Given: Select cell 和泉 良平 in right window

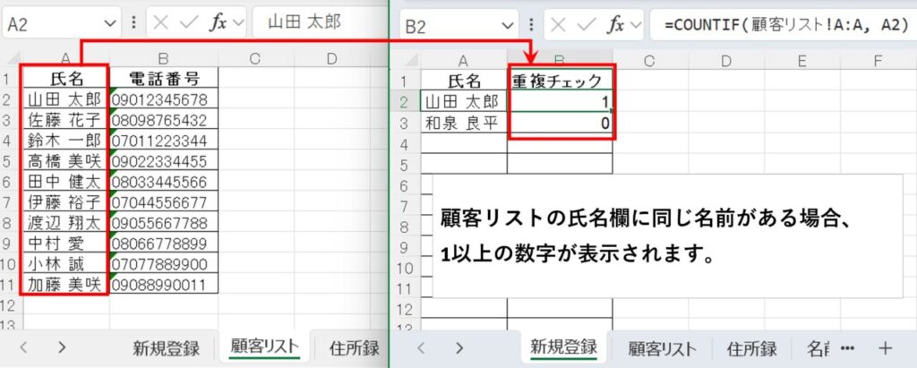Looking at the screenshot, I should (464, 123).
